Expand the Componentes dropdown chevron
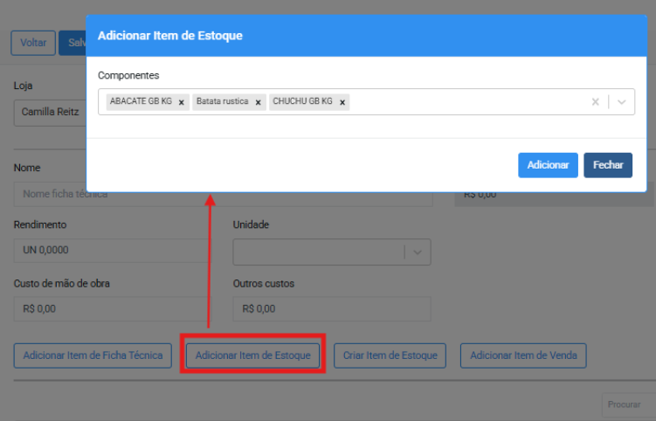Viewport: 656px width, 421px height. pos(621,102)
